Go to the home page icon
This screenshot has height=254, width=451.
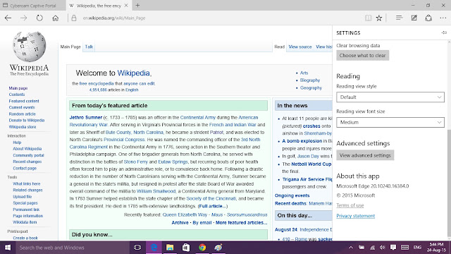pos(56,18)
